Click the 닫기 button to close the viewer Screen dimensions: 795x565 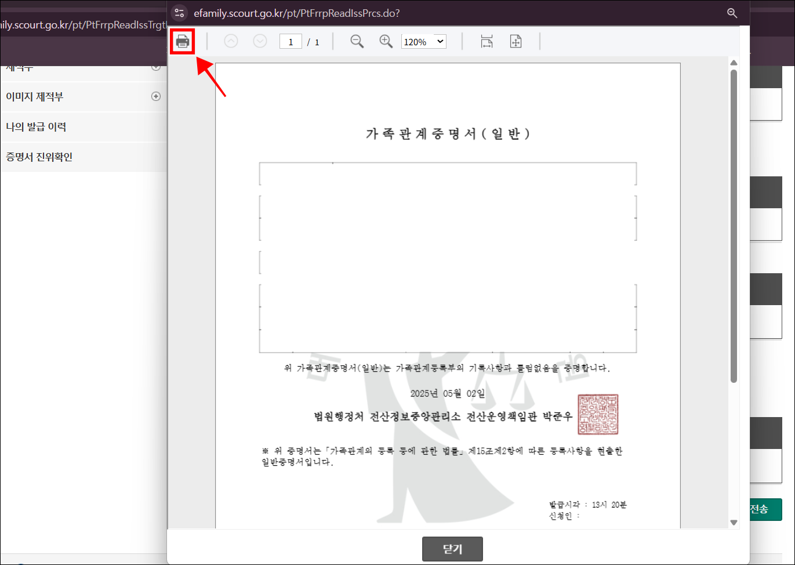tap(452, 549)
